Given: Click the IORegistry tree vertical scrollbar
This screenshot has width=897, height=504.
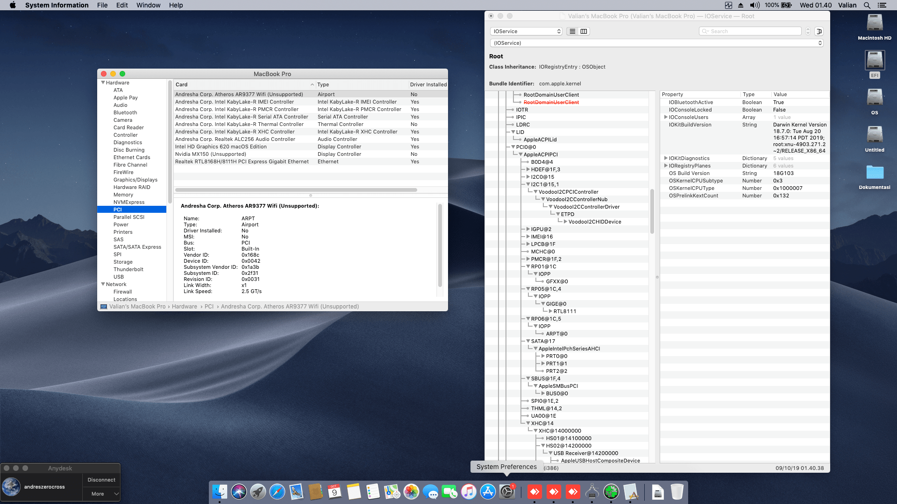Looking at the screenshot, I should click(652, 211).
